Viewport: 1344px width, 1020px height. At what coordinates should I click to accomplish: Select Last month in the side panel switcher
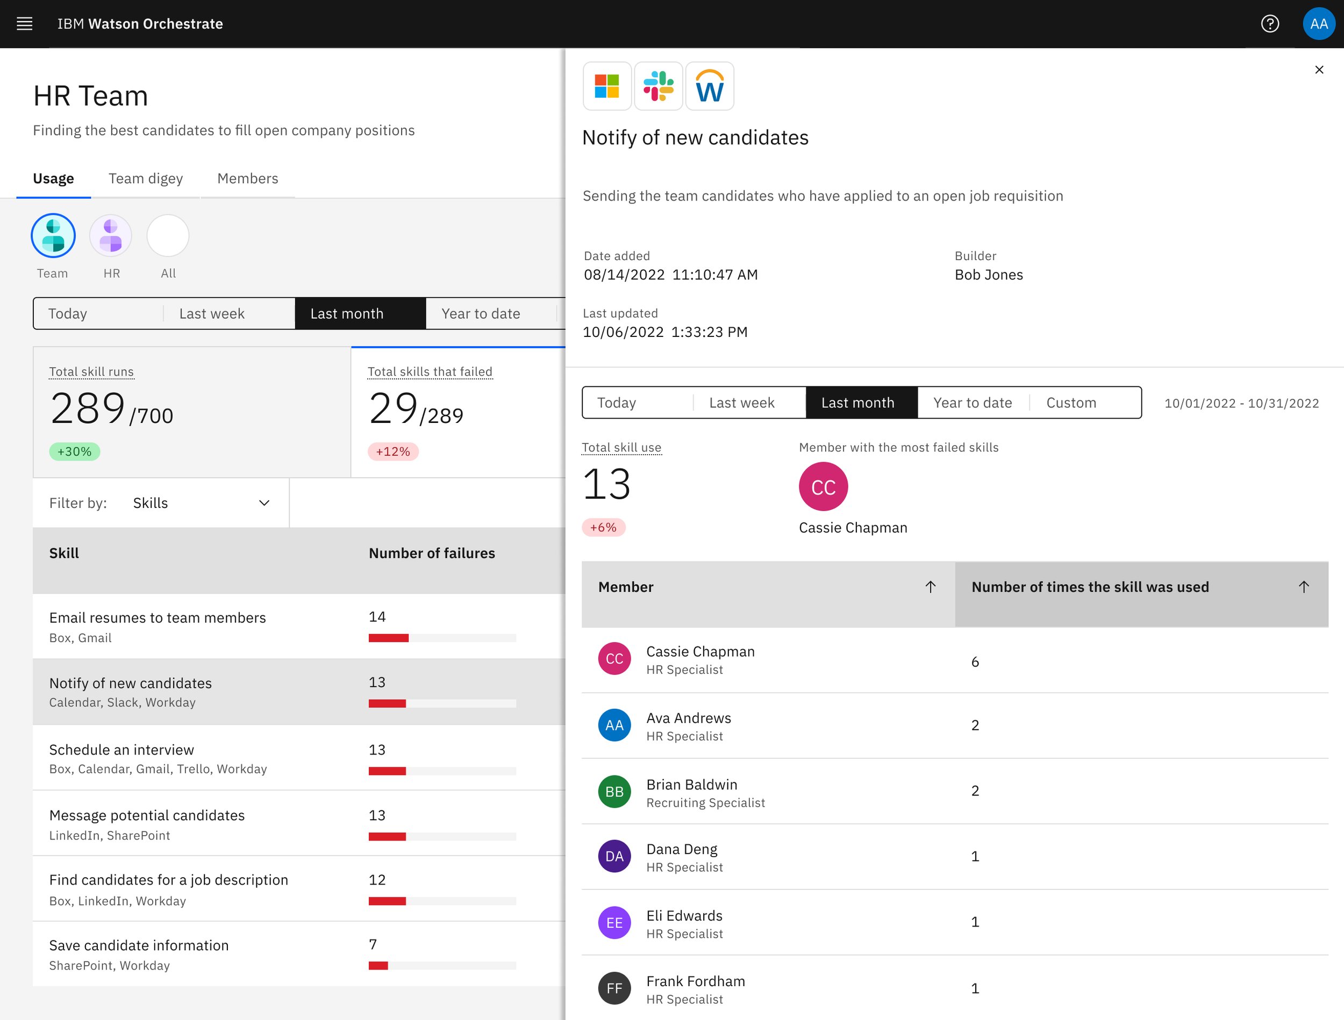862,403
